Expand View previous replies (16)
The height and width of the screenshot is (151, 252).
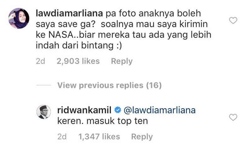109,85
